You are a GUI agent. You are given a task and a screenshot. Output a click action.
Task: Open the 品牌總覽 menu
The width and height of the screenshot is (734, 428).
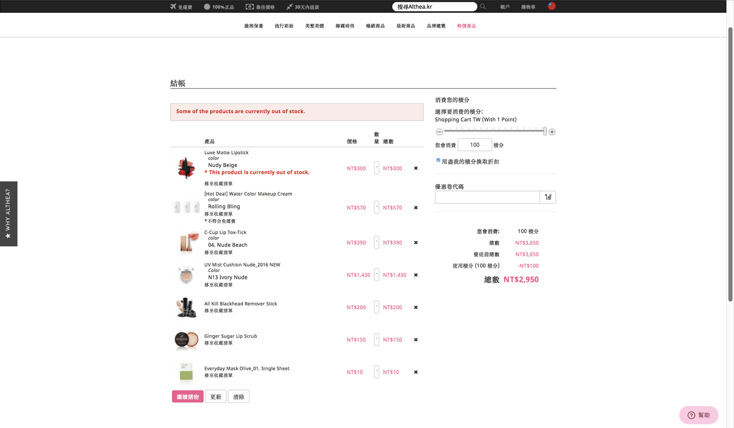pos(436,26)
